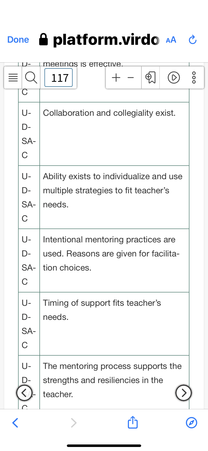
Task: Tap the 'Collaboration and collegiality exist.' row text
Action: point(109,113)
